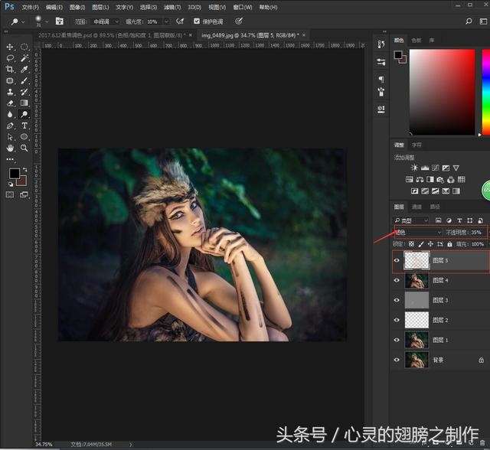Select the 图层 3 layer thumbnail
The height and width of the screenshot is (450, 490).
[x=417, y=301]
